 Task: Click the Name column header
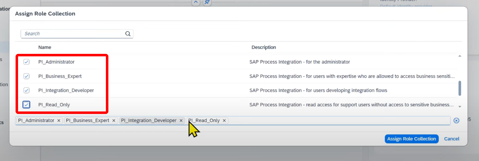tap(45, 47)
